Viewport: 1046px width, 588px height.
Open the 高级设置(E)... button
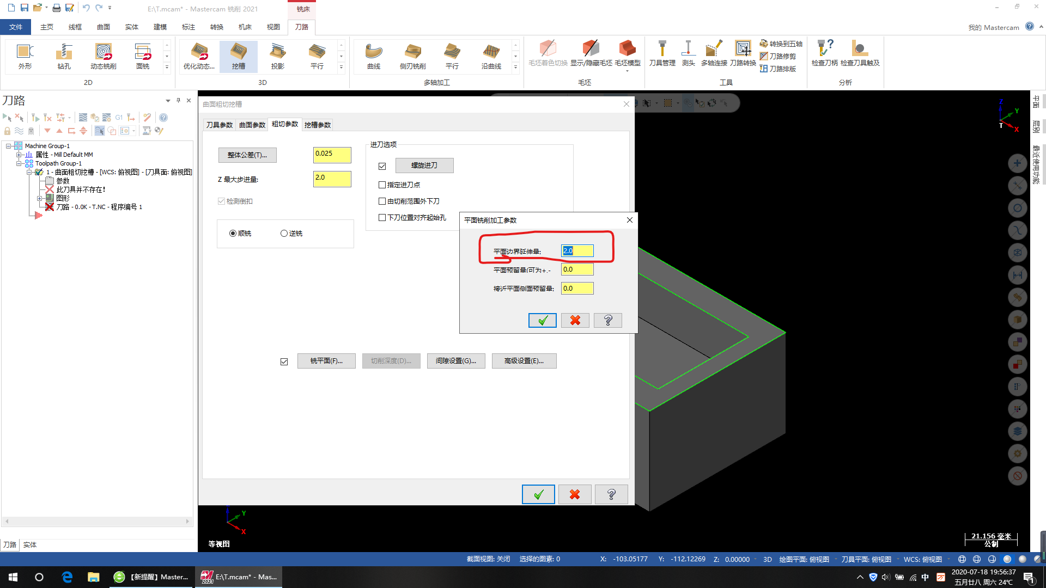pyautogui.click(x=524, y=361)
